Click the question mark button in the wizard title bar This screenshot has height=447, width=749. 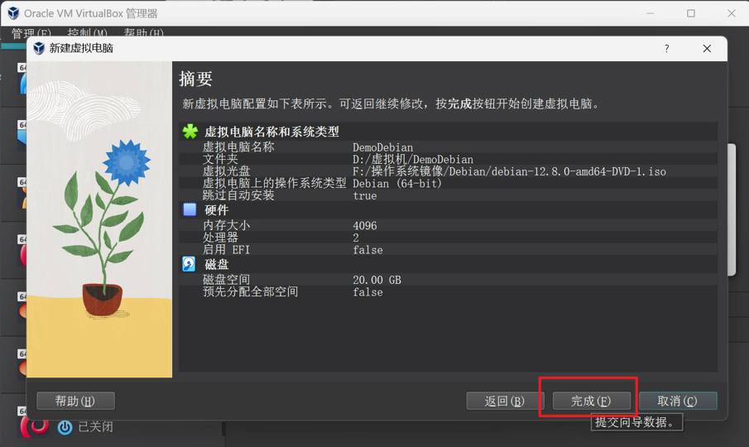point(666,49)
